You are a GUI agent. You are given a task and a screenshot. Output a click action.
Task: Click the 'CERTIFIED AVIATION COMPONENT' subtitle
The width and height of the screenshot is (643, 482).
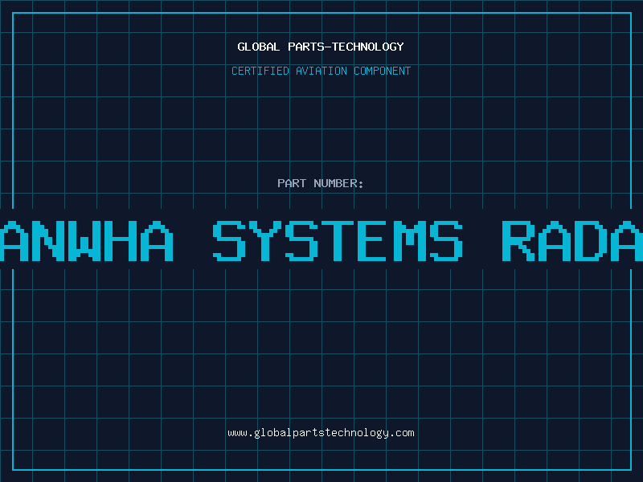click(x=321, y=71)
